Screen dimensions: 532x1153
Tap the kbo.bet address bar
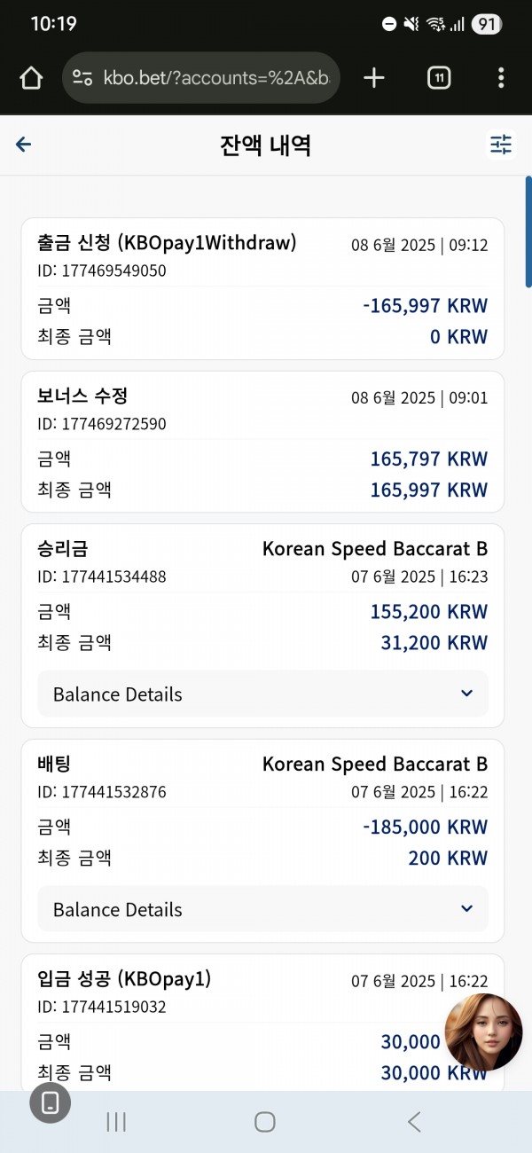tap(201, 78)
